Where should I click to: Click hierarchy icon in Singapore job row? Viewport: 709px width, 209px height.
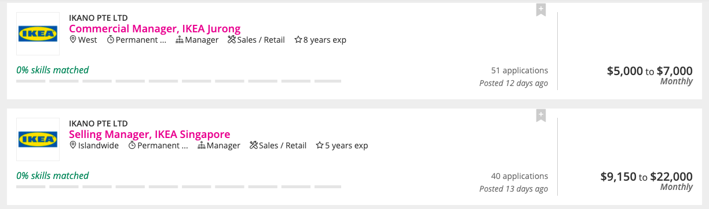point(202,145)
